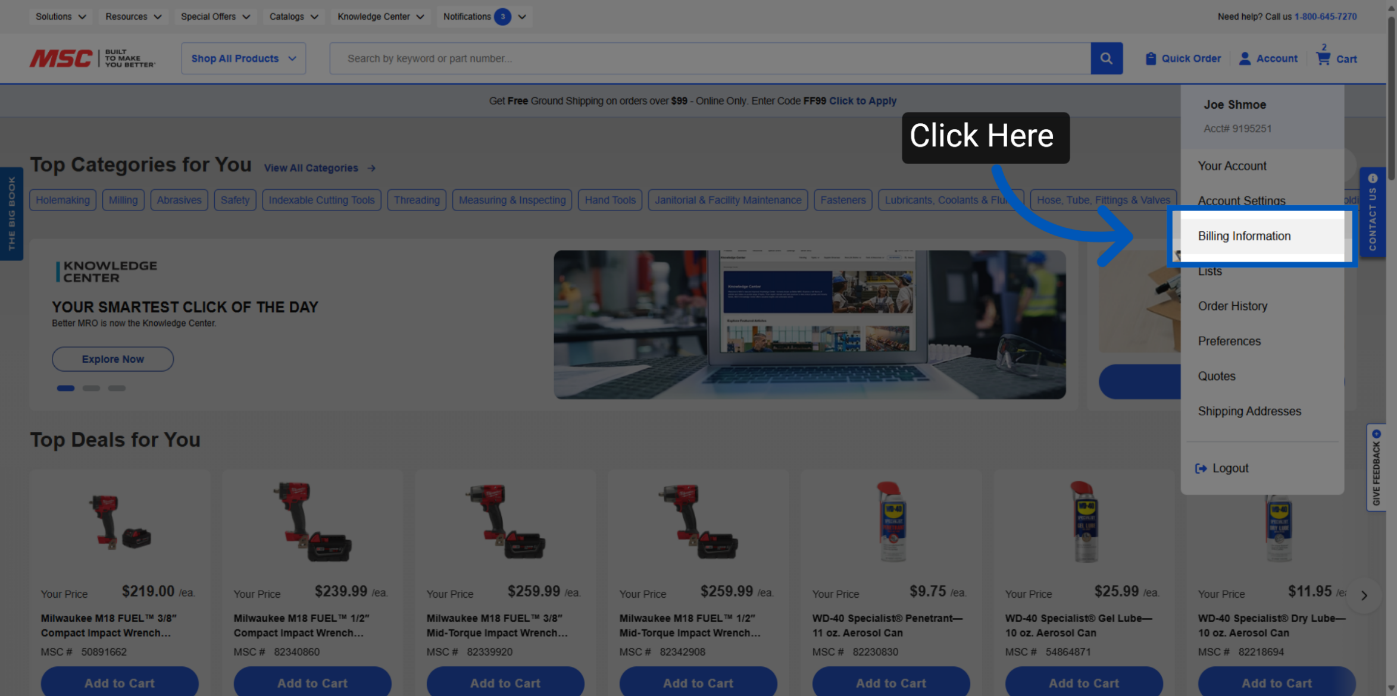Expand the Resources menu

pos(133,17)
